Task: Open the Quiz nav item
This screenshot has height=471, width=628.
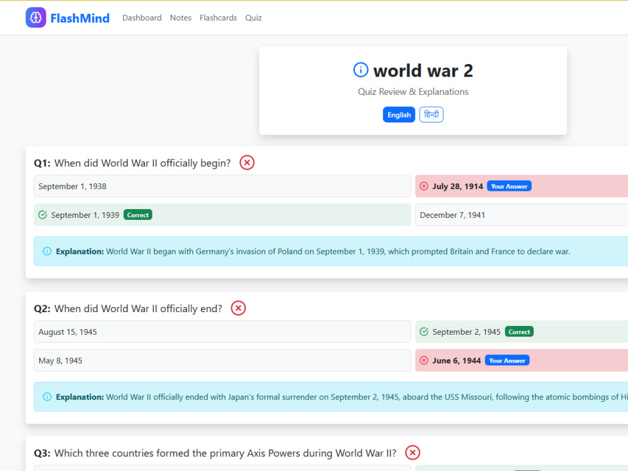Action: pos(254,18)
